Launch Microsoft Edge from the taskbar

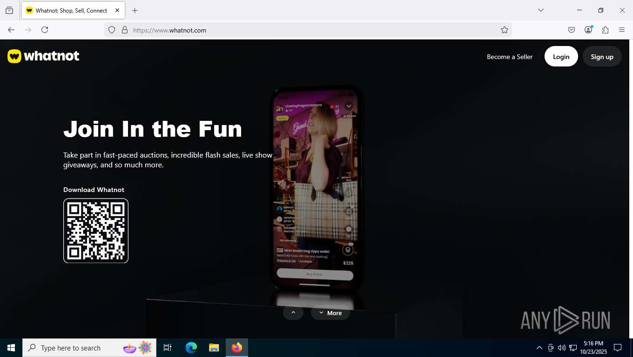[x=191, y=348]
